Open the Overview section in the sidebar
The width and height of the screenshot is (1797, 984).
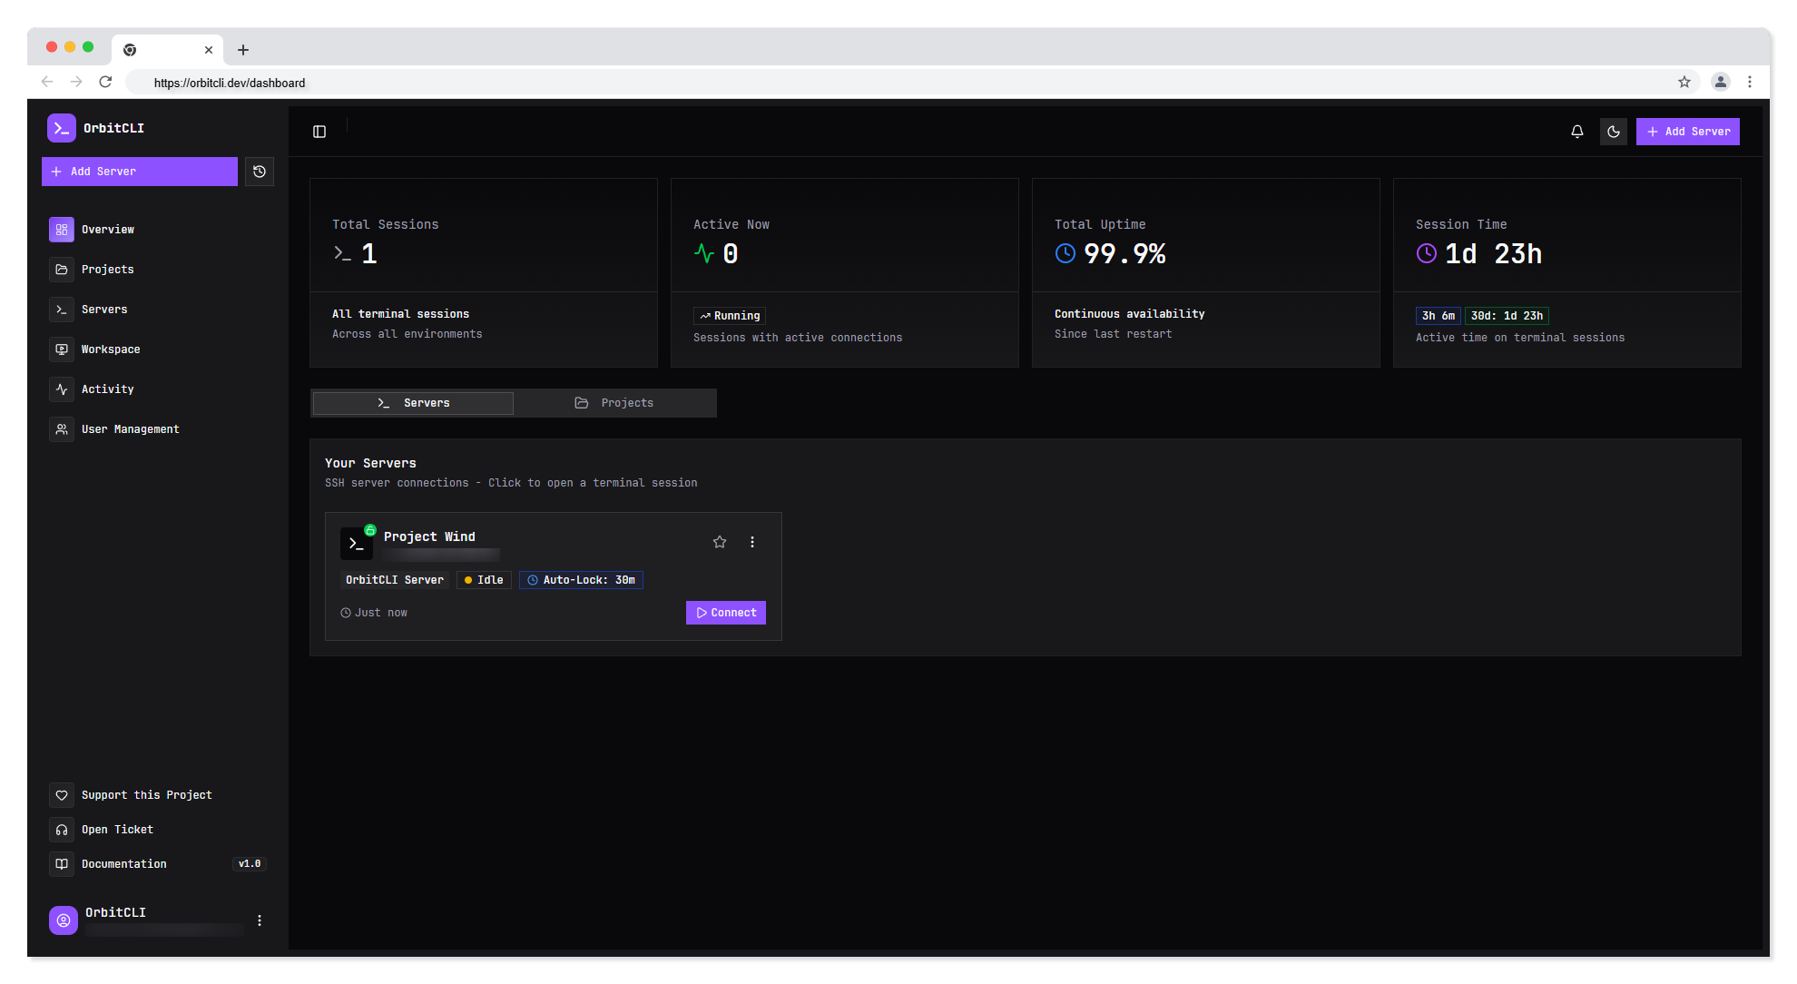click(x=107, y=229)
